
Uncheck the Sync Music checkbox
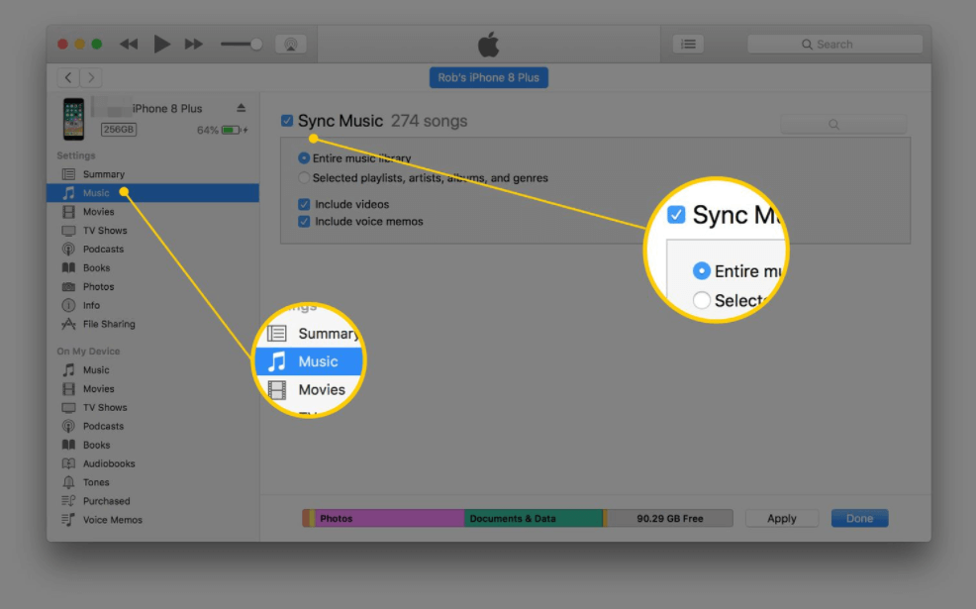[287, 121]
